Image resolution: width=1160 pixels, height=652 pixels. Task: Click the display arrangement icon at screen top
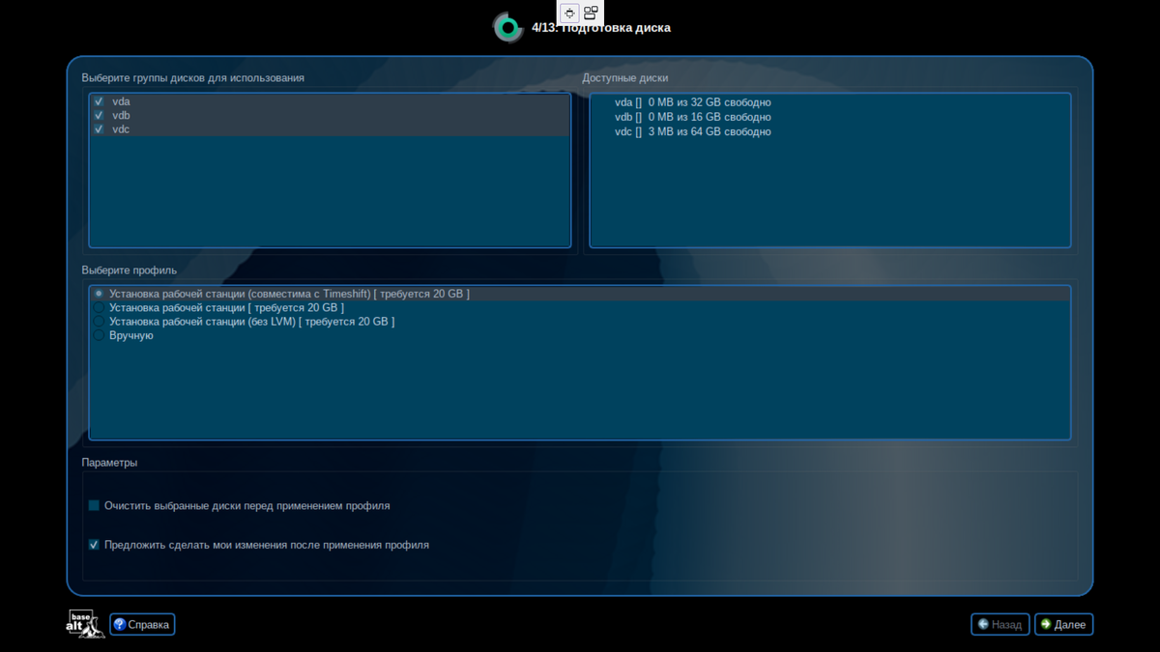(x=590, y=13)
